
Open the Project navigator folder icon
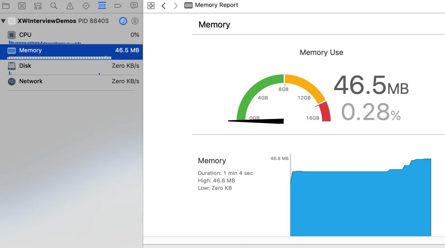click(x=6, y=6)
